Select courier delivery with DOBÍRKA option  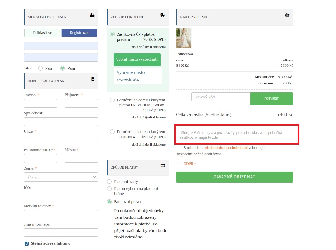[112, 132]
